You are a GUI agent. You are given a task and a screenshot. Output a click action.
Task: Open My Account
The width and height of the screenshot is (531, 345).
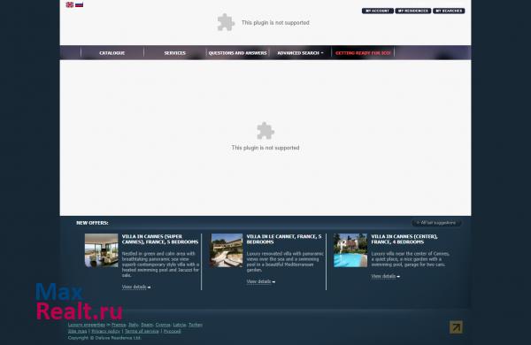click(x=378, y=11)
